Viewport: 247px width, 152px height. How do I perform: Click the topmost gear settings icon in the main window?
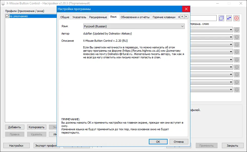tap(236, 30)
